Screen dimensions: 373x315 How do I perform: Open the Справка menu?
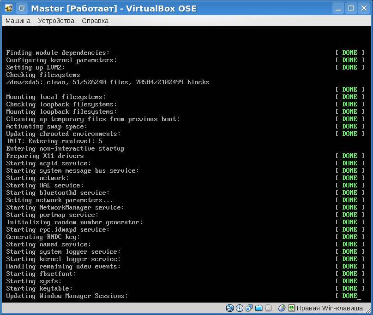pos(95,21)
